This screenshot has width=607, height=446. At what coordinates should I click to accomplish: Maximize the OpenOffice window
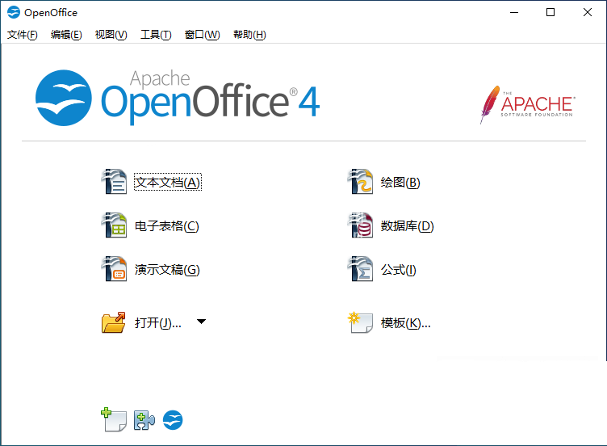[x=550, y=12]
